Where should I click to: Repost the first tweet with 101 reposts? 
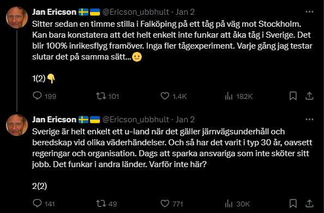tap(107, 96)
